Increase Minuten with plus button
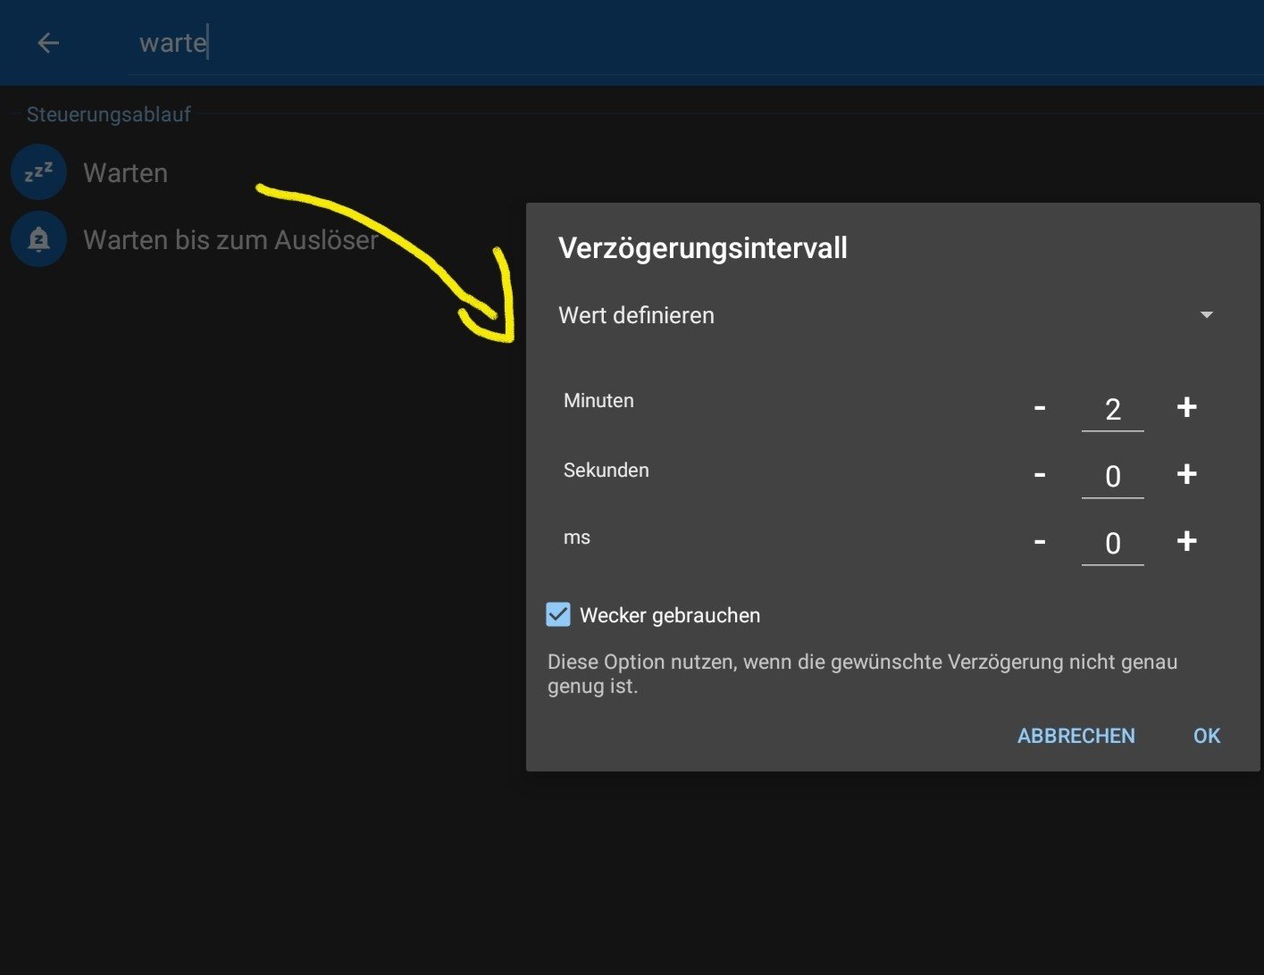Screen dimensions: 1264x975 pos(1186,408)
